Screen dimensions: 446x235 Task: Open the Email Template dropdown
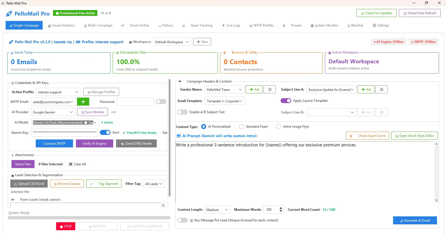225,101
